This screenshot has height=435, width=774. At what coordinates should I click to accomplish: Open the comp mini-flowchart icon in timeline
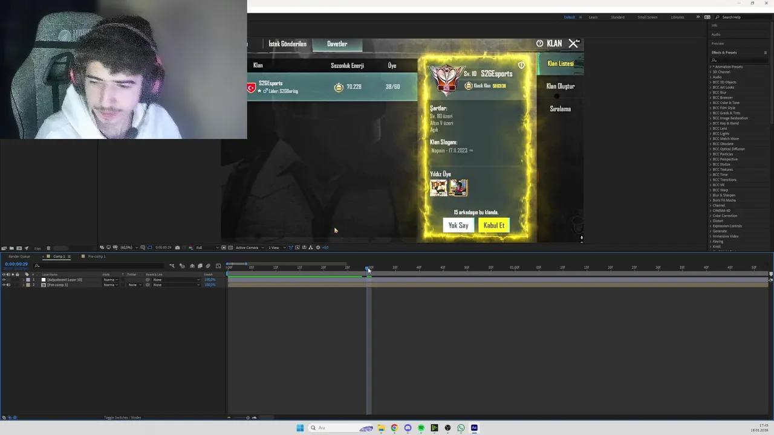pos(172,266)
